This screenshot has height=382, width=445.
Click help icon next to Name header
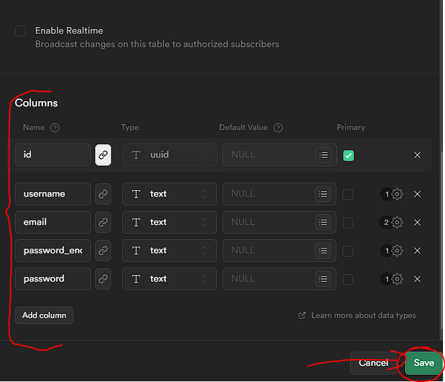click(55, 127)
